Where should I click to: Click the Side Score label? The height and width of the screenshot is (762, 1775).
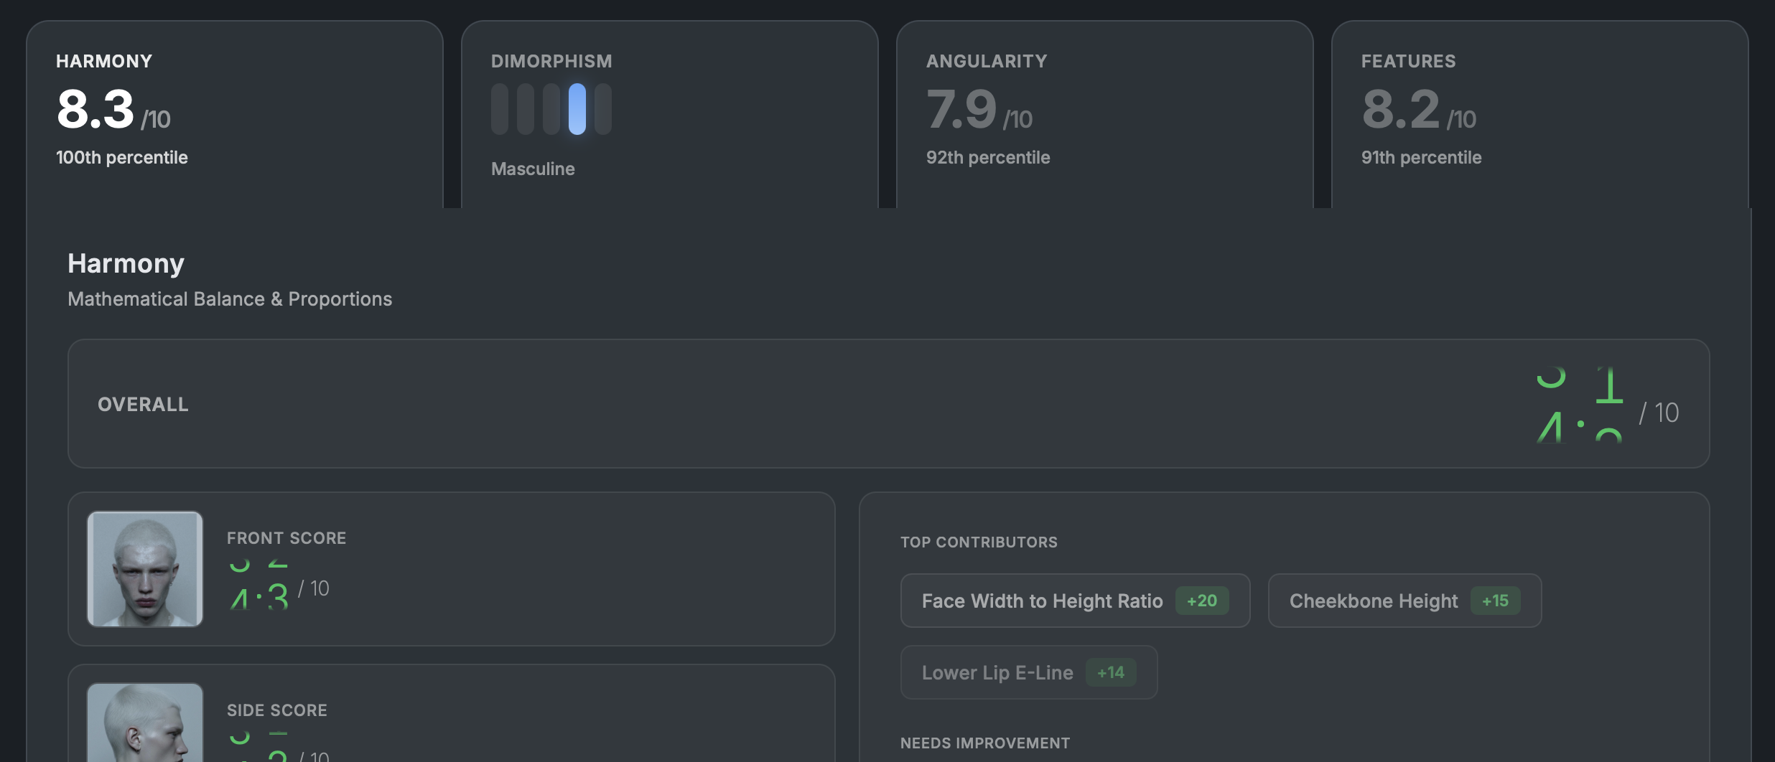pyautogui.click(x=277, y=710)
